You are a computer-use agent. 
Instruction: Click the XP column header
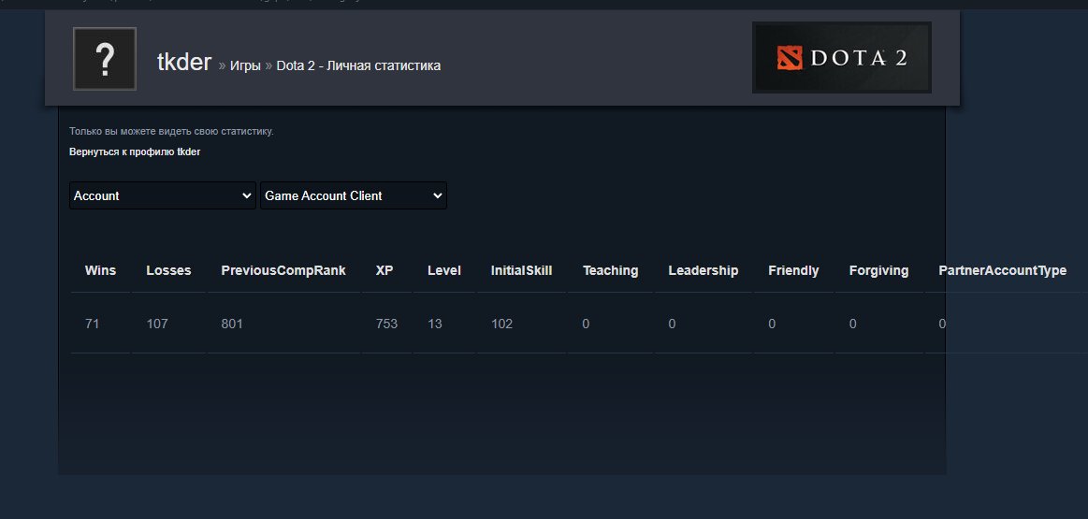coord(384,270)
